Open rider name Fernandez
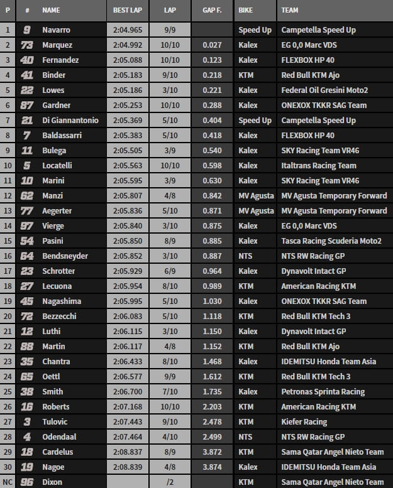The image size is (393, 488). point(59,60)
